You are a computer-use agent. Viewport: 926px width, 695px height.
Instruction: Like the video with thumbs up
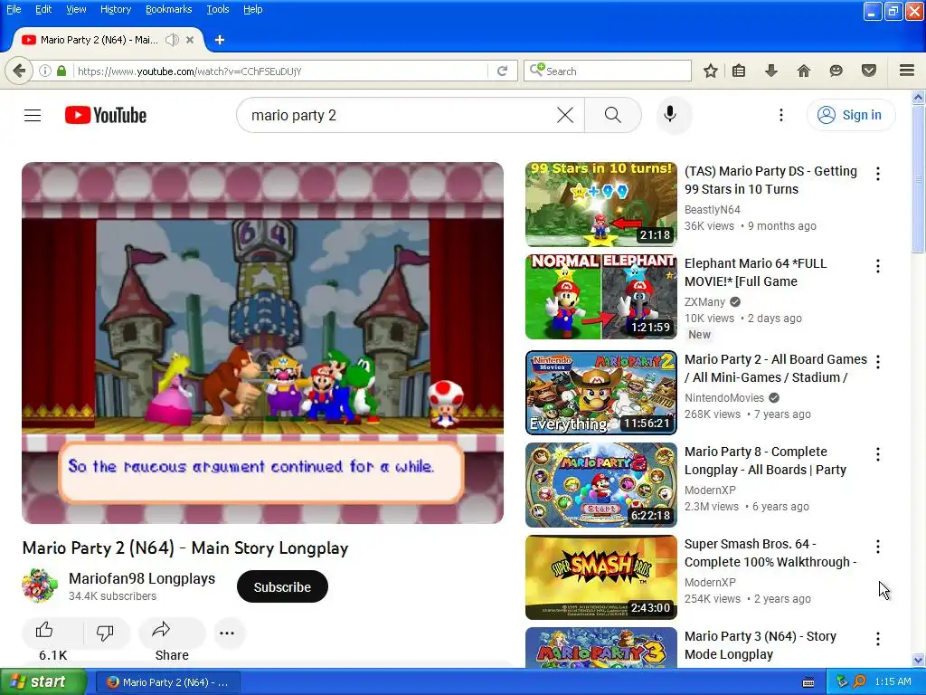pyautogui.click(x=44, y=631)
